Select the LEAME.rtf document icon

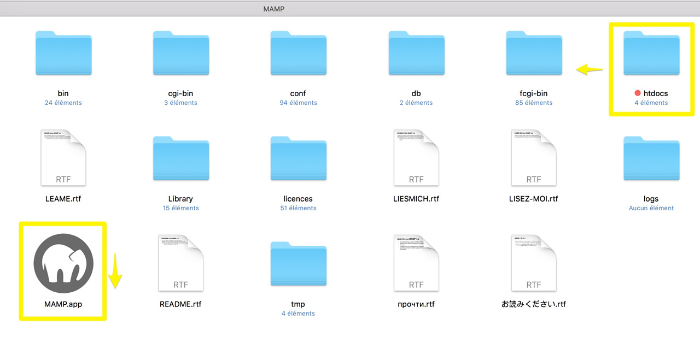[63, 158]
